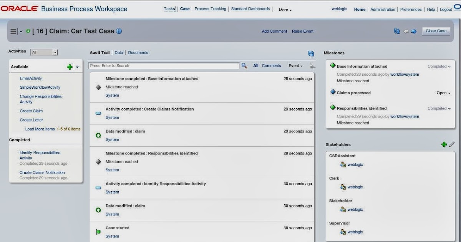Open the search magnifier icon
Screen dimensions: 461x242
coord(244,65)
